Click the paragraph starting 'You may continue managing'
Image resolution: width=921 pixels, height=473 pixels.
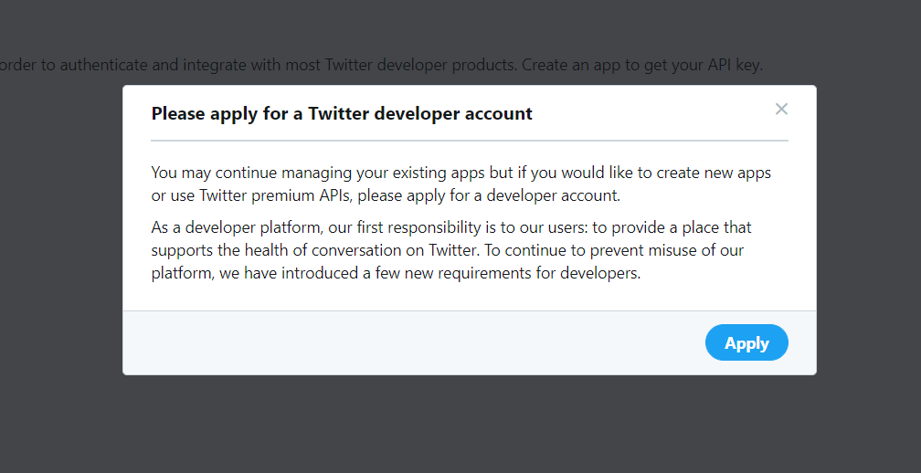[x=461, y=184]
